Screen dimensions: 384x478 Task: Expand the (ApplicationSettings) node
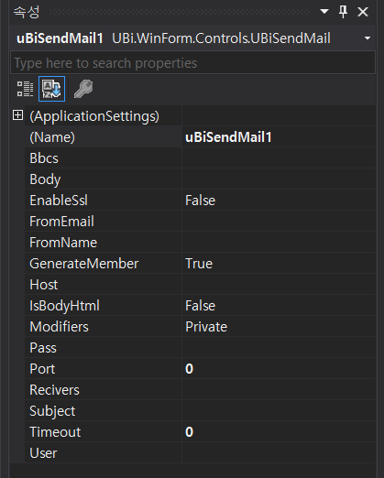(17, 115)
